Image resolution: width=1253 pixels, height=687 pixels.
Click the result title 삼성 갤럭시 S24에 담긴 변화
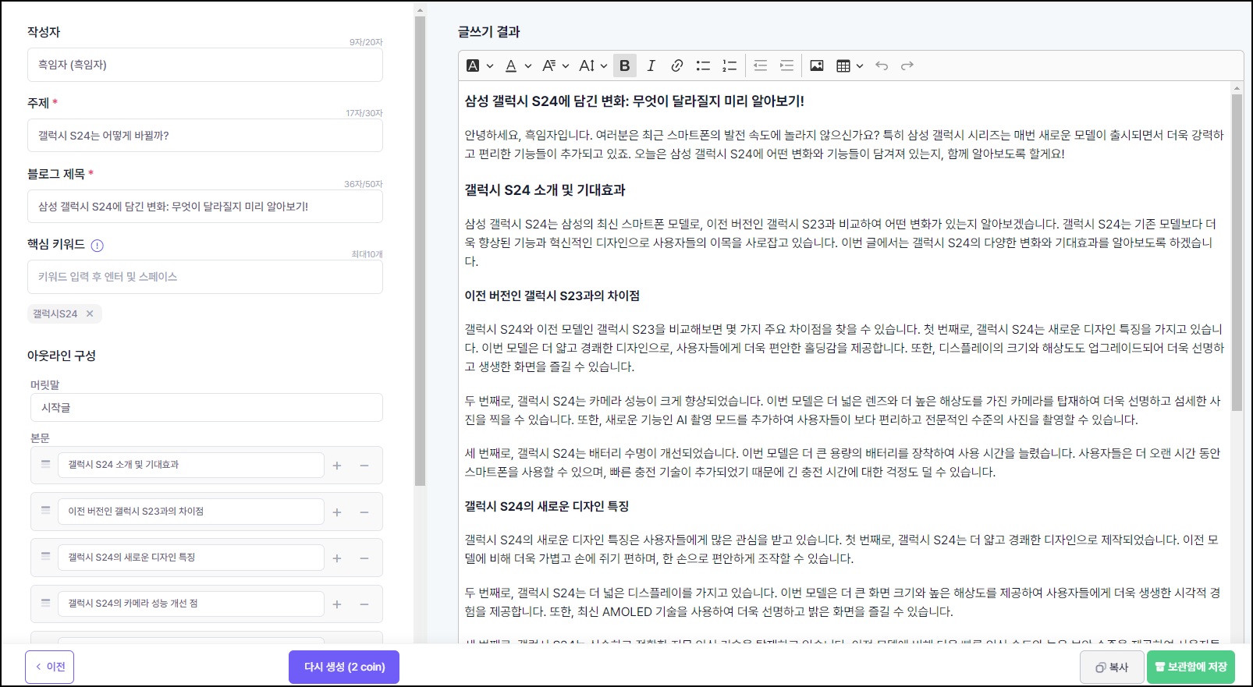(634, 101)
